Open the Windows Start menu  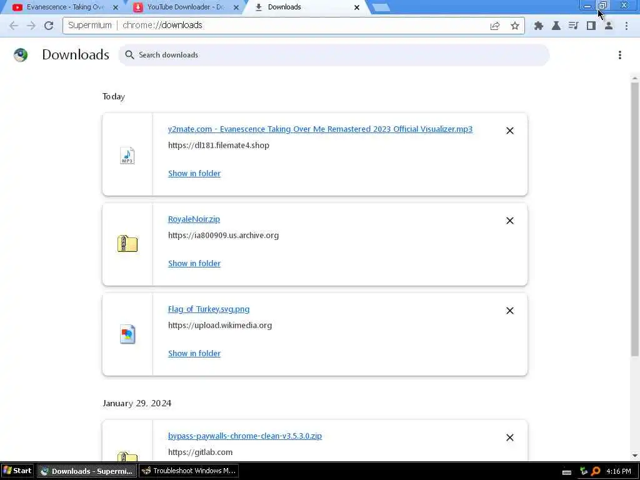17,471
